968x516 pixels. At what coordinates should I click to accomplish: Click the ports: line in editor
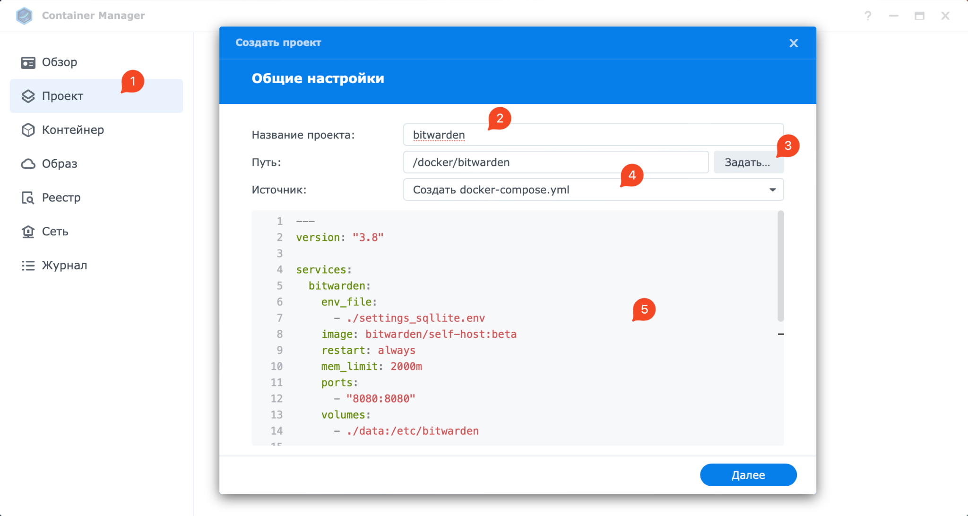tap(339, 382)
